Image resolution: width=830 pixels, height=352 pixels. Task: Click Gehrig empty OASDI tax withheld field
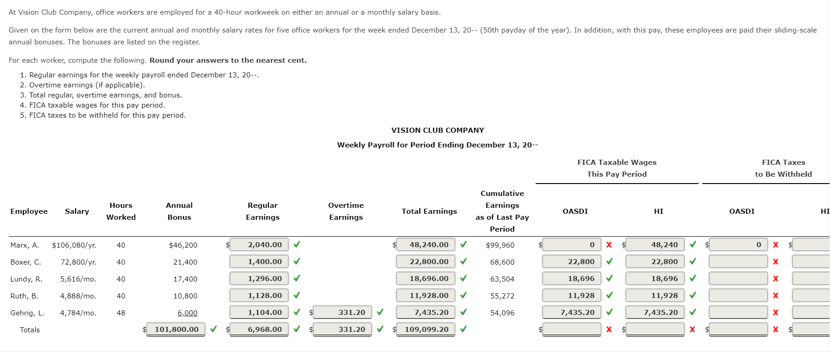point(738,312)
